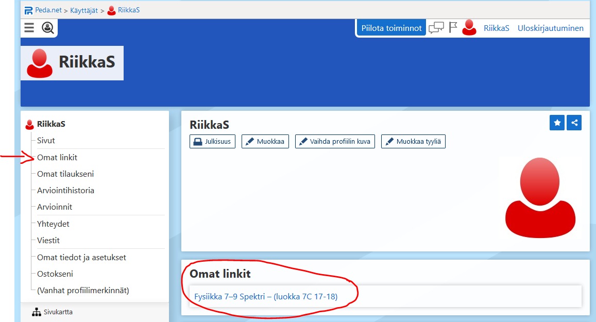
Task: Click the Sivukartta sitemap icon
Action: 37,312
